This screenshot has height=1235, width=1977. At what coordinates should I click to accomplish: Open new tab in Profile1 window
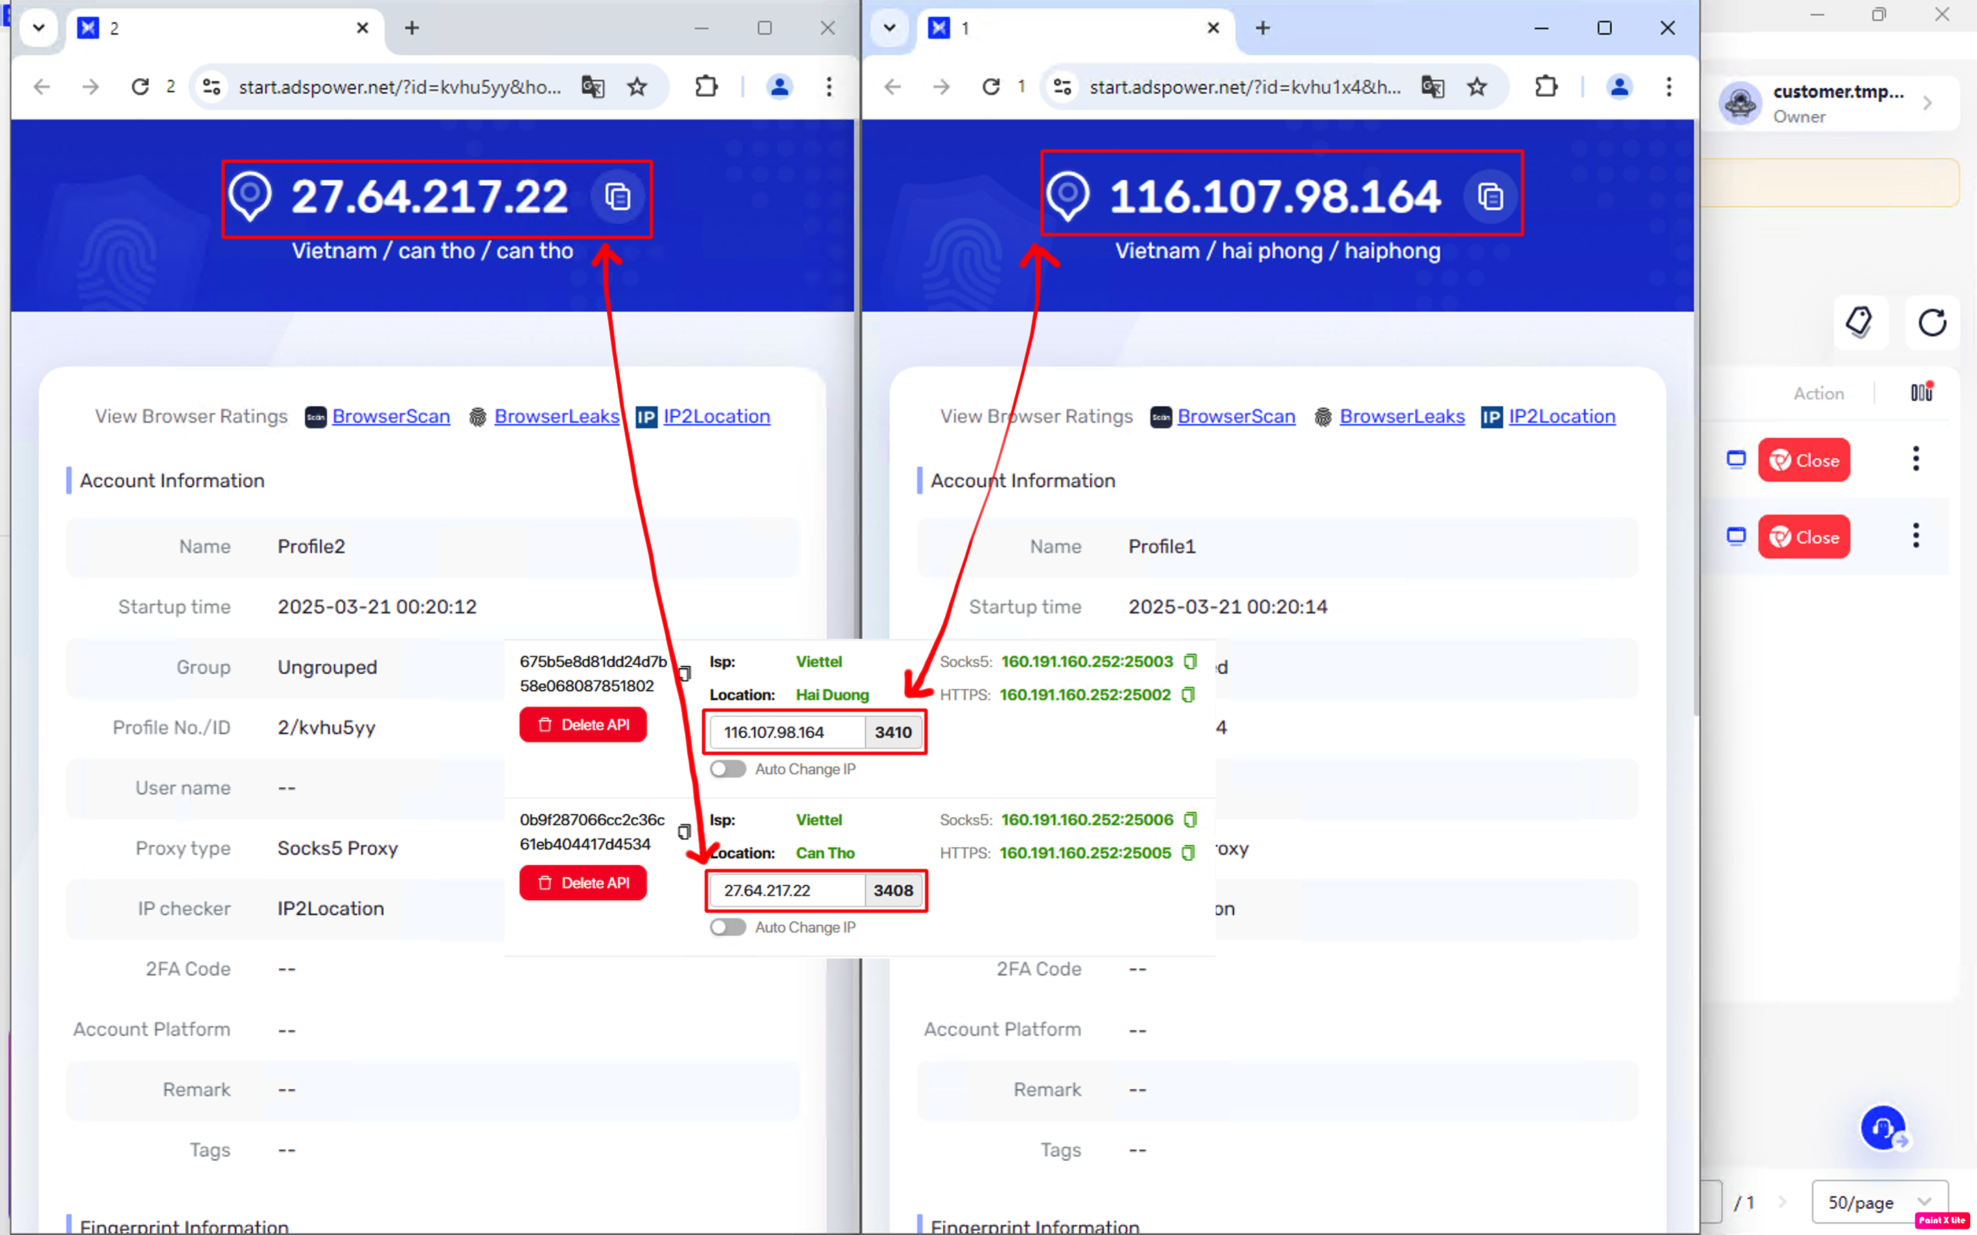(1263, 27)
